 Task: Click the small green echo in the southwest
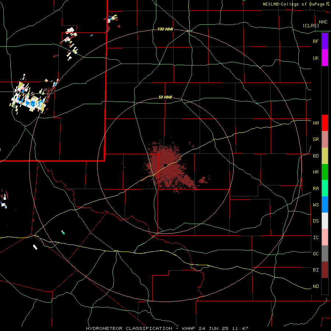[63, 232]
